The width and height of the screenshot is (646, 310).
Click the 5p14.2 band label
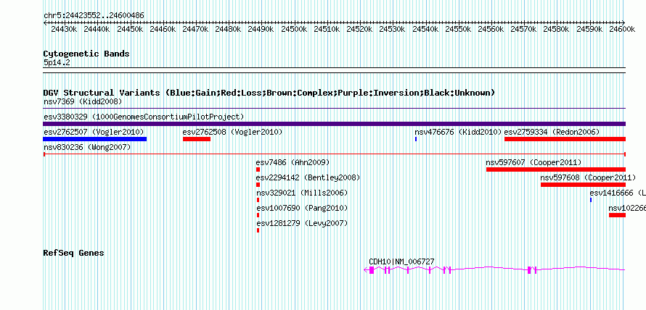click(x=57, y=62)
